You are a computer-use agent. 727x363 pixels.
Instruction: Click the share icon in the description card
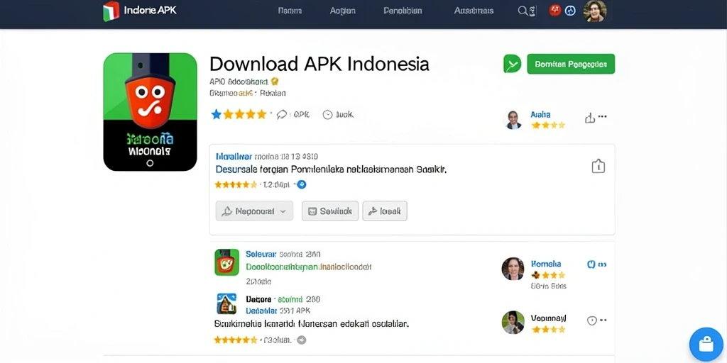click(x=598, y=166)
